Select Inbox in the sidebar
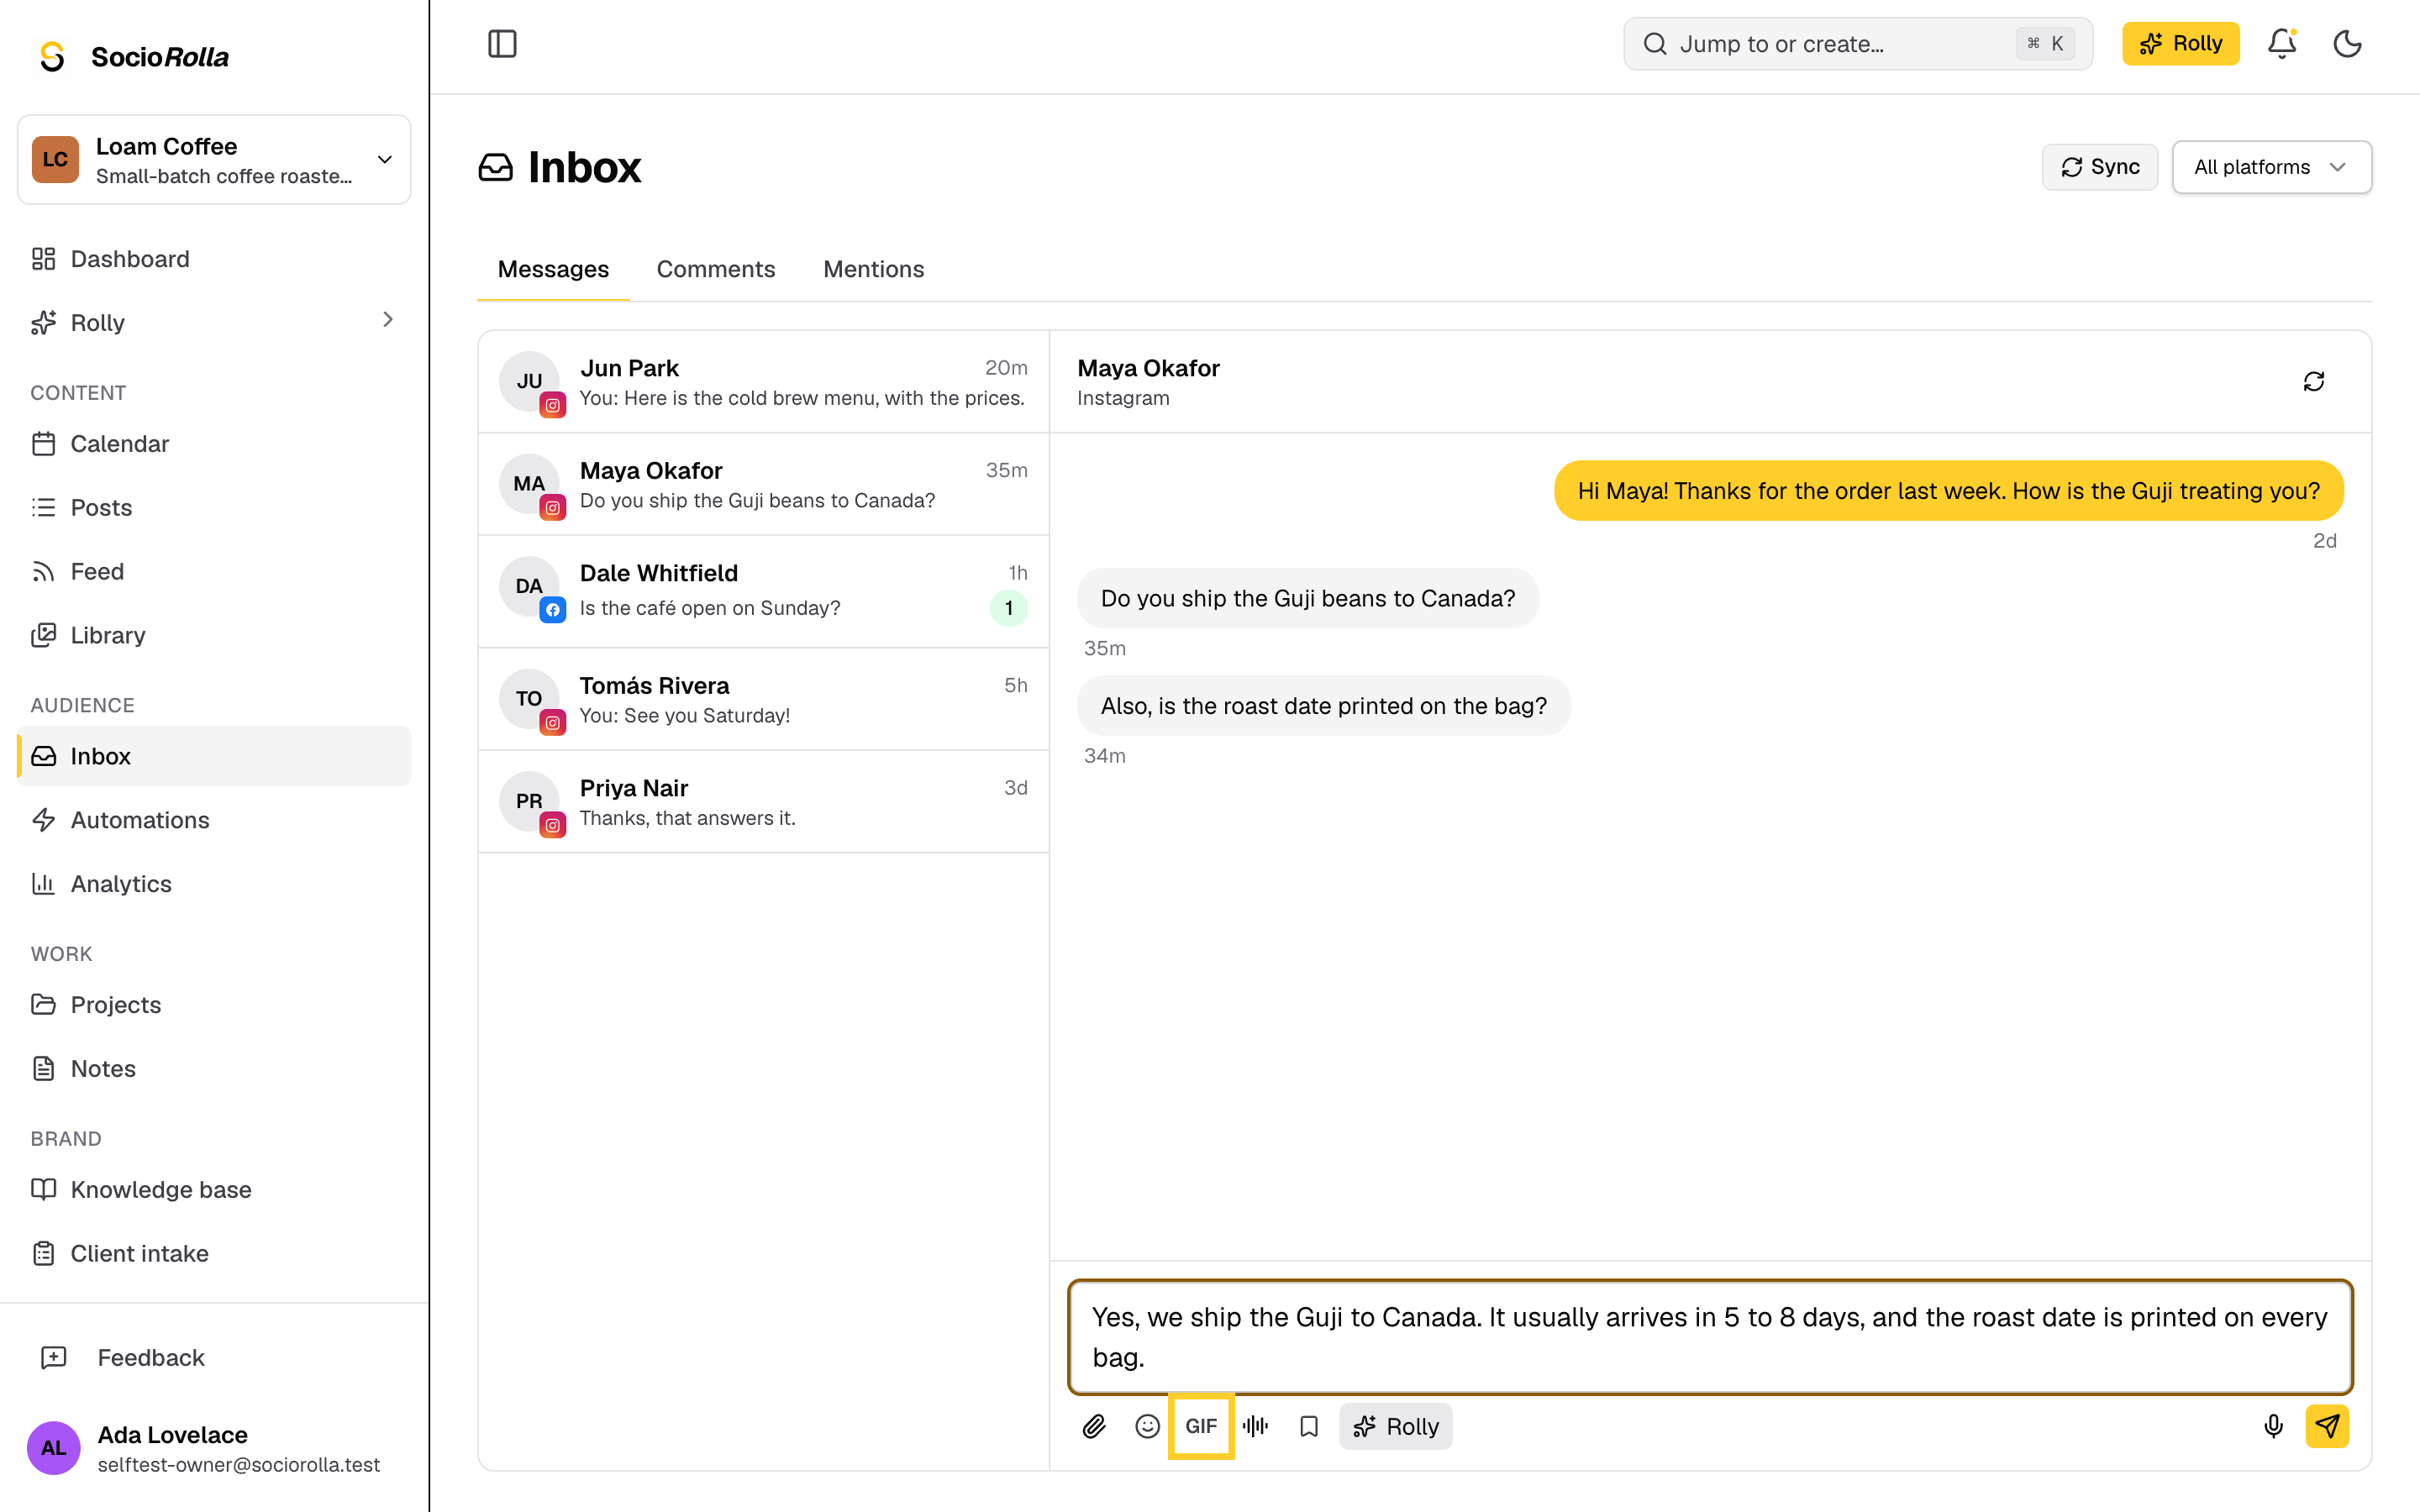2420x1512 pixels. tap(214, 756)
